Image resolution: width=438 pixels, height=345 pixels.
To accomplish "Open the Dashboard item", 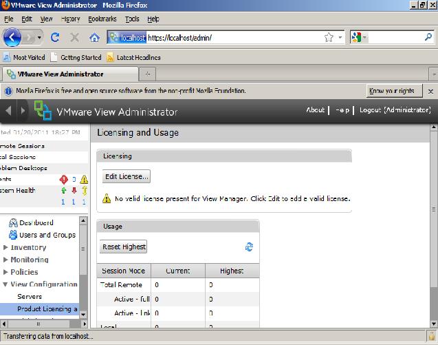I will tap(31, 222).
